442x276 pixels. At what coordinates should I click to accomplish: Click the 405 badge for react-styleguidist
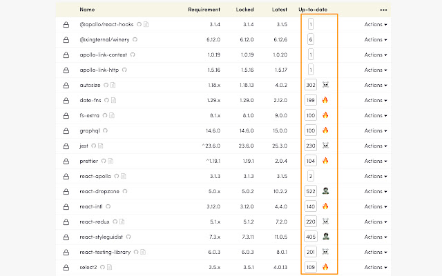311,237
